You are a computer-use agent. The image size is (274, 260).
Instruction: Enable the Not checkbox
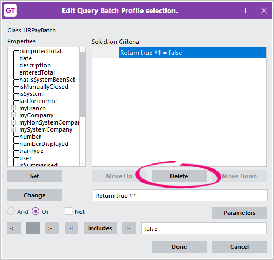68,212
